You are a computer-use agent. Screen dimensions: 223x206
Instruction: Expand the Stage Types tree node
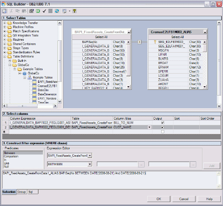[5, 48]
